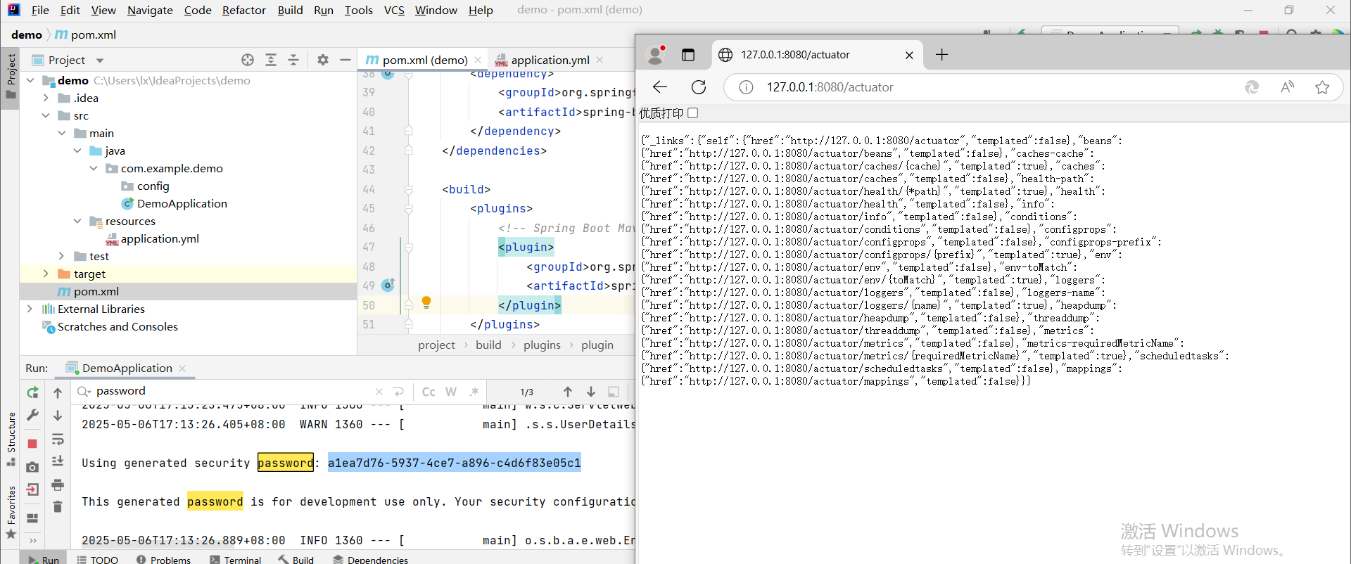Collapse the demo root folder
The width and height of the screenshot is (1351, 564).
point(30,80)
